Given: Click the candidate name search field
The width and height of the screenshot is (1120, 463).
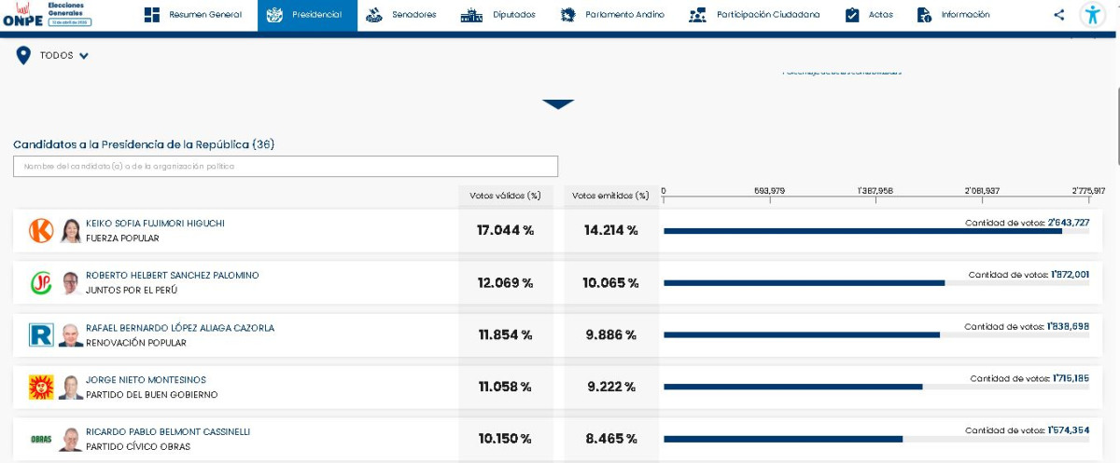Looking at the screenshot, I should pyautogui.click(x=286, y=167).
